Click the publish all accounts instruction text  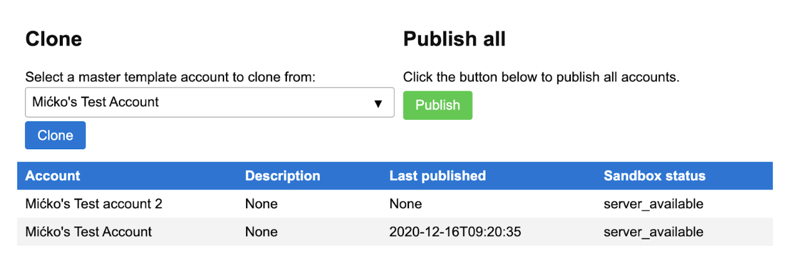541,78
